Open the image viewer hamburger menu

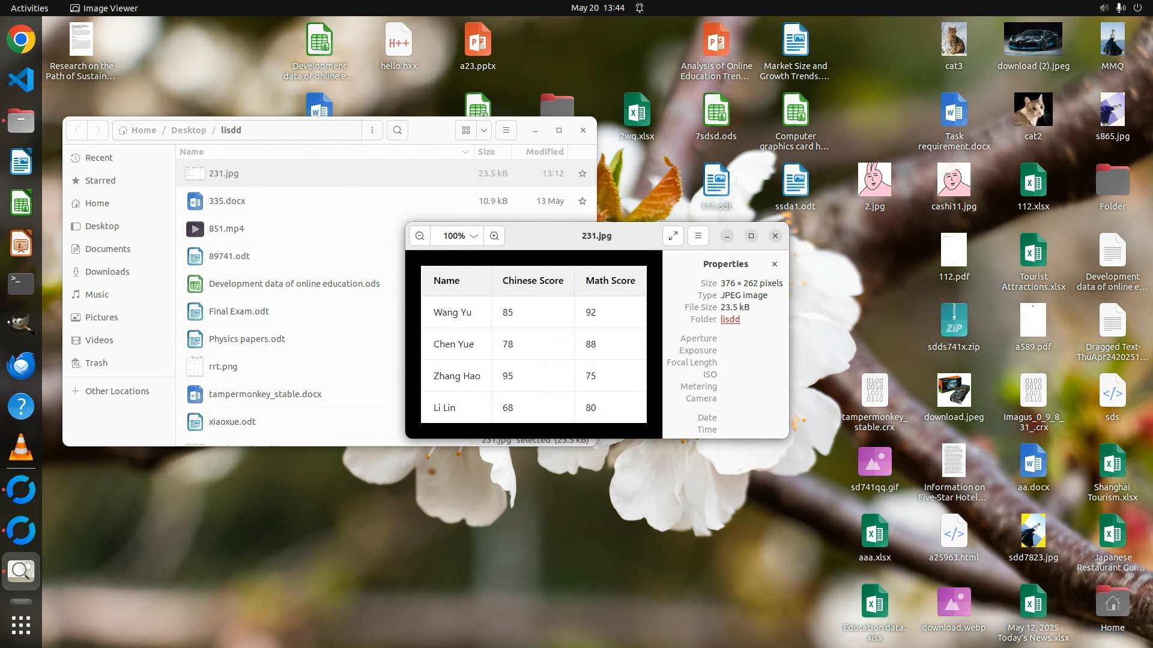pos(698,236)
